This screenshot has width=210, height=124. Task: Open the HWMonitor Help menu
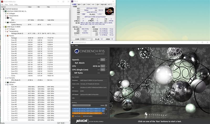pyautogui.click(x=16, y=4)
